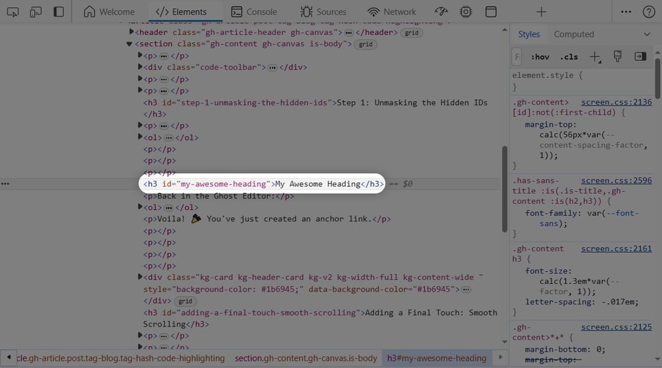Click the margin-top property in .gh-content rule
The image size is (662, 368).
(551, 125)
